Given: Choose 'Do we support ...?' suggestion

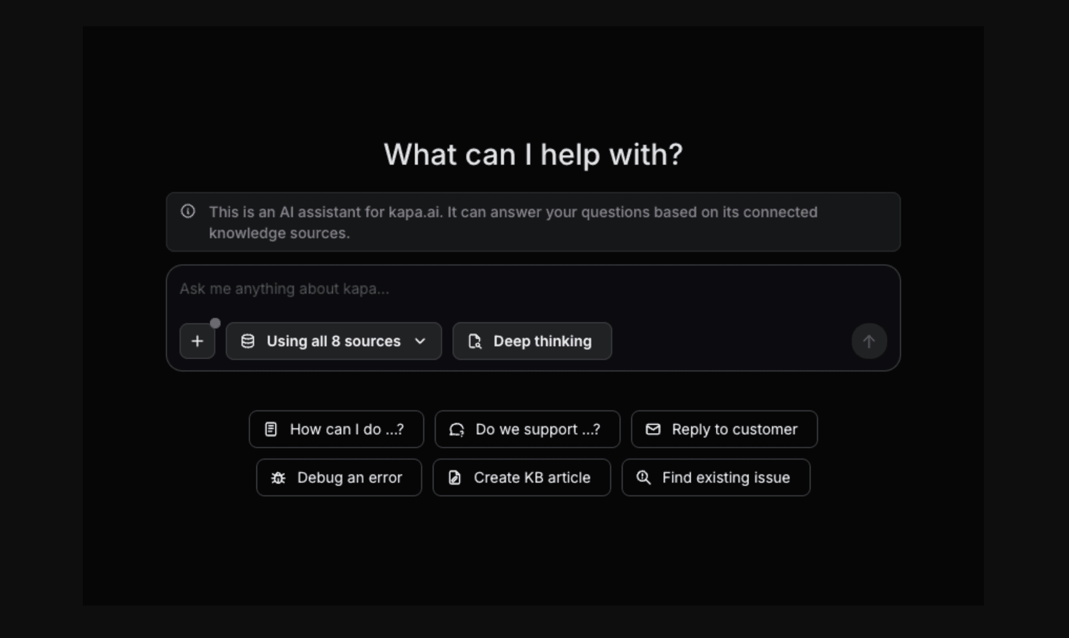Looking at the screenshot, I should pyautogui.click(x=527, y=429).
